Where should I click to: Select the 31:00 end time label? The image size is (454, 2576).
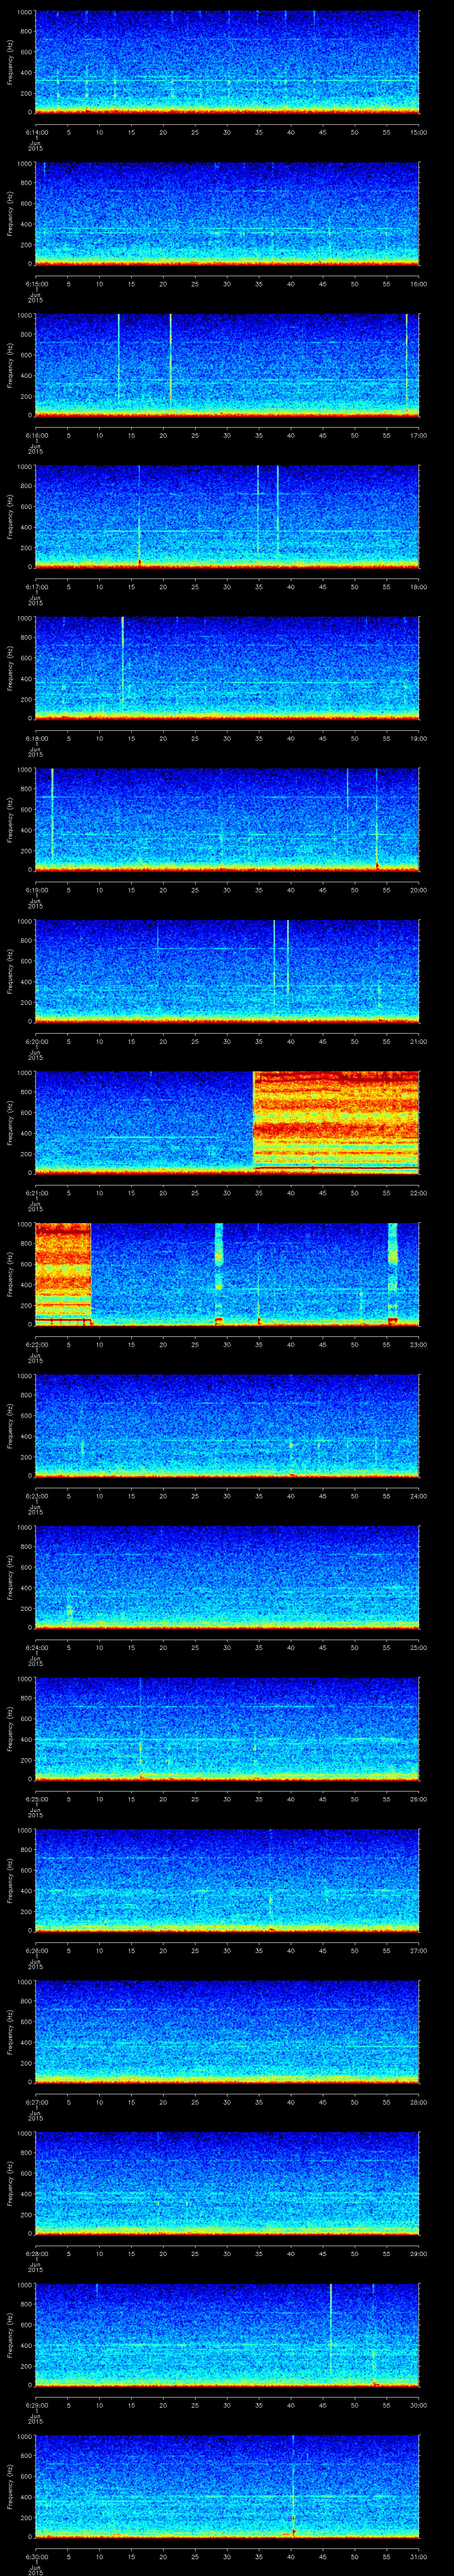(x=419, y=2556)
